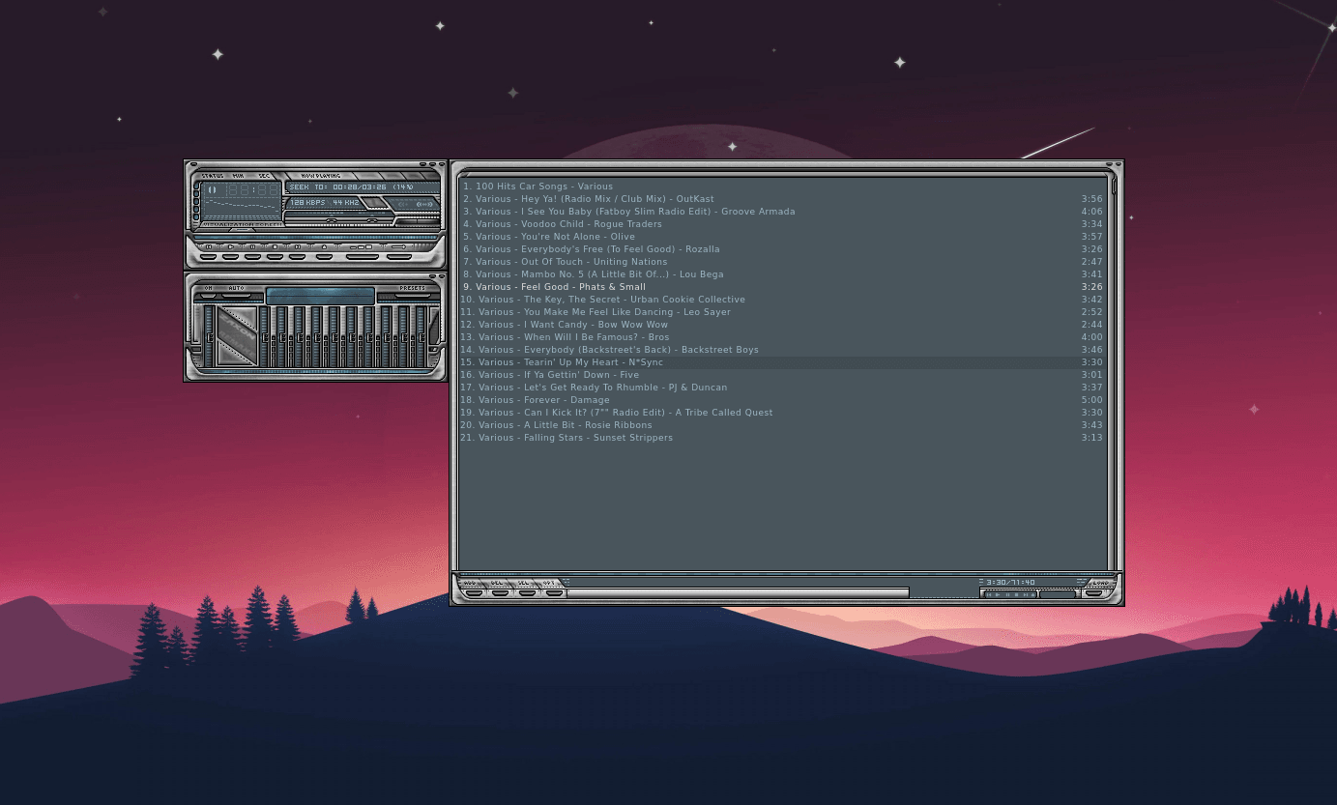The height and width of the screenshot is (805, 1337).
Task: Click the leftmost frequency band slider in equalizer
Action: tap(264, 336)
